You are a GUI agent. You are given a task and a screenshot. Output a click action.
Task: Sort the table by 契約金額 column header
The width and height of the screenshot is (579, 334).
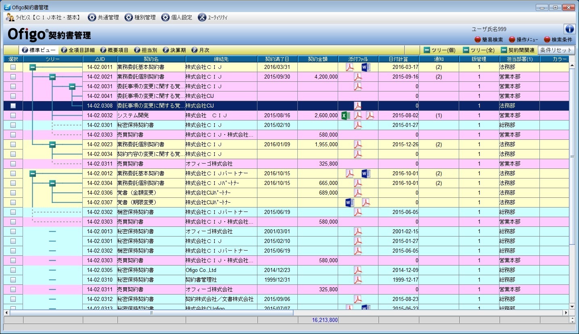[318, 59]
